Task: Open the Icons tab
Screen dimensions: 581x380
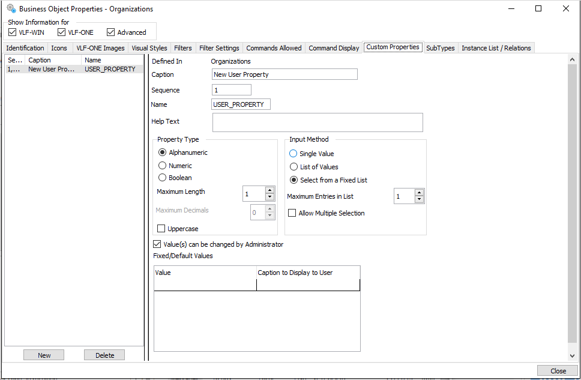Action: [59, 48]
